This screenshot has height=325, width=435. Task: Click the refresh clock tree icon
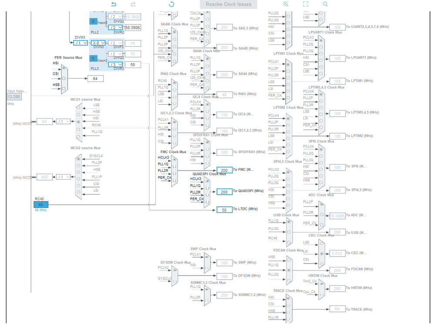(x=172, y=4)
